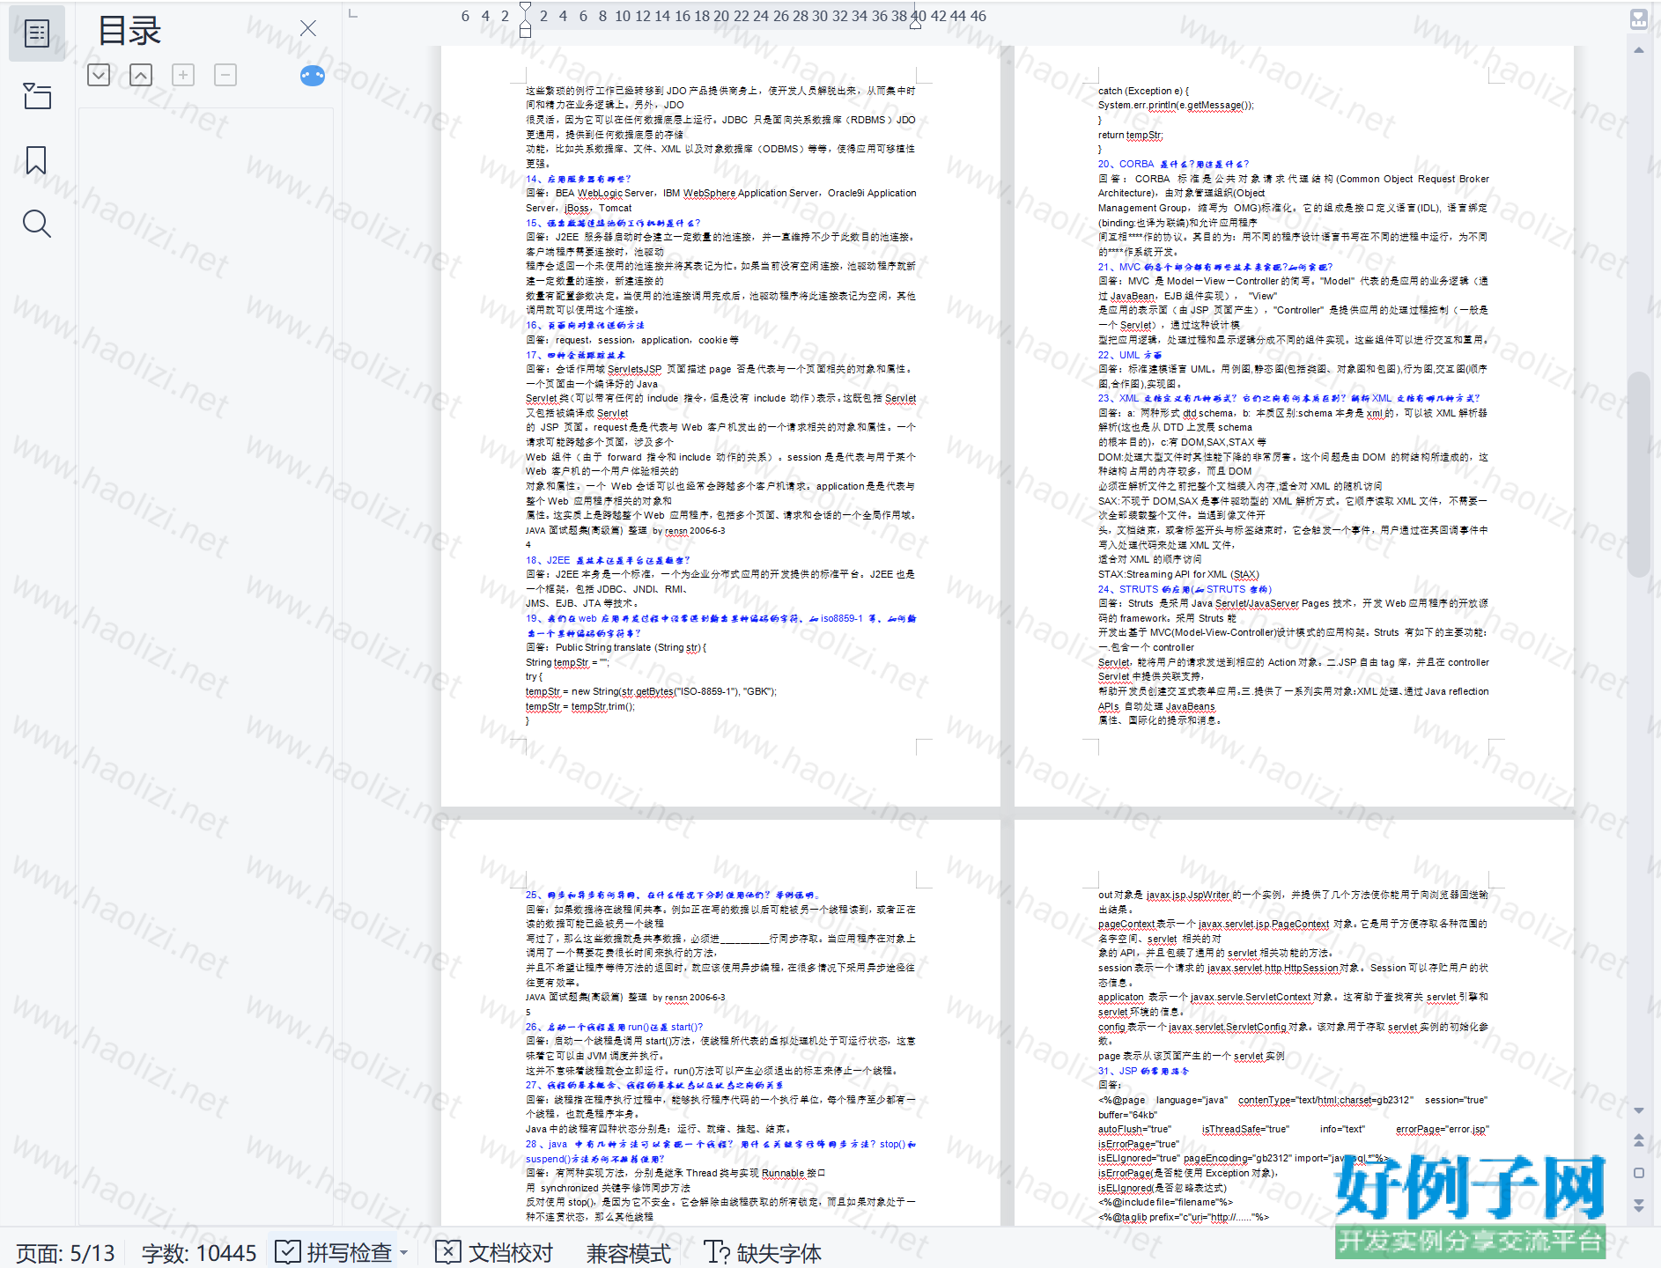Image resolution: width=1661 pixels, height=1268 pixels.
Task: Open the outline (目录) navigation pane icon
Action: pos(37,33)
